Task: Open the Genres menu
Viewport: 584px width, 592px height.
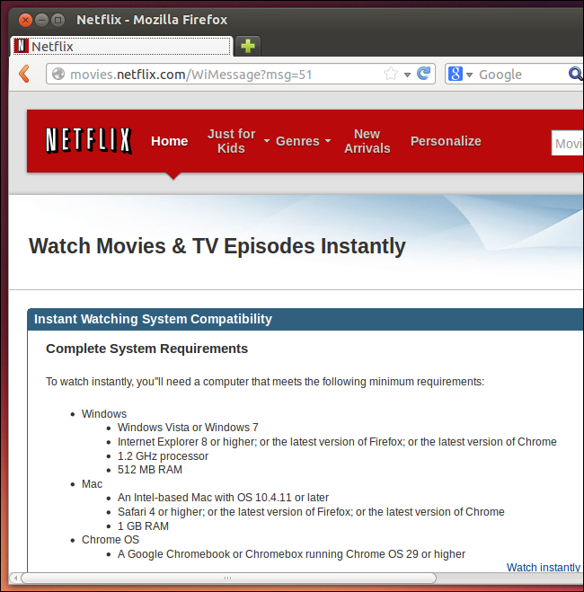Action: 297,141
